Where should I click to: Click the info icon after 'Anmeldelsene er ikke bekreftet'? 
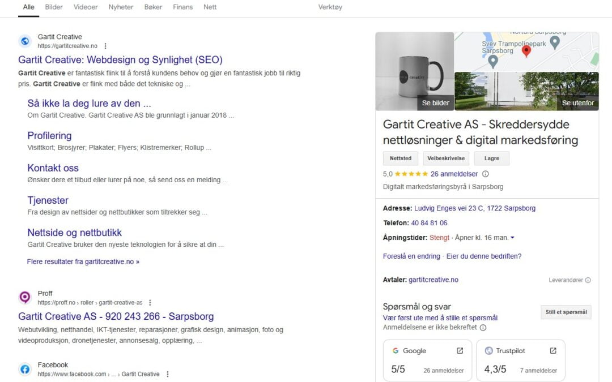482,327
